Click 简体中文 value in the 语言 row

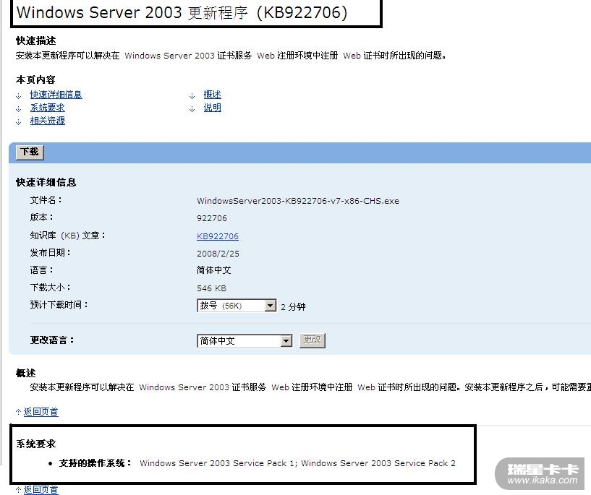213,270
